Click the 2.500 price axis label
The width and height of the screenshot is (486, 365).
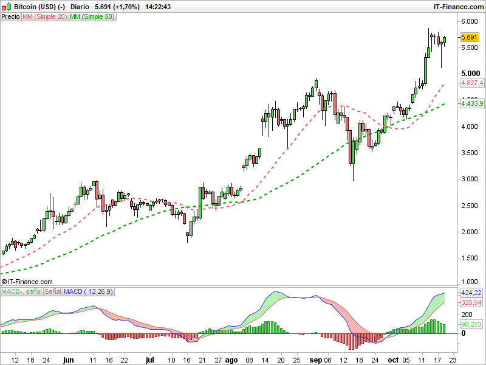pyautogui.click(x=470, y=206)
